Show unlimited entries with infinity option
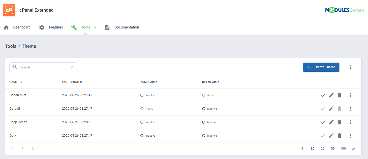368x159 pixels. pos(353,149)
